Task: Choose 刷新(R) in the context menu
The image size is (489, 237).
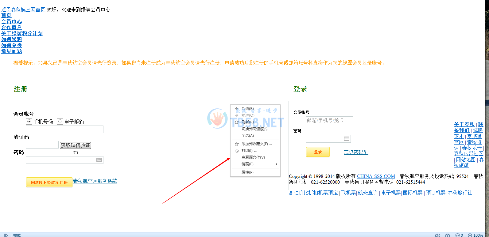Action: [255, 122]
